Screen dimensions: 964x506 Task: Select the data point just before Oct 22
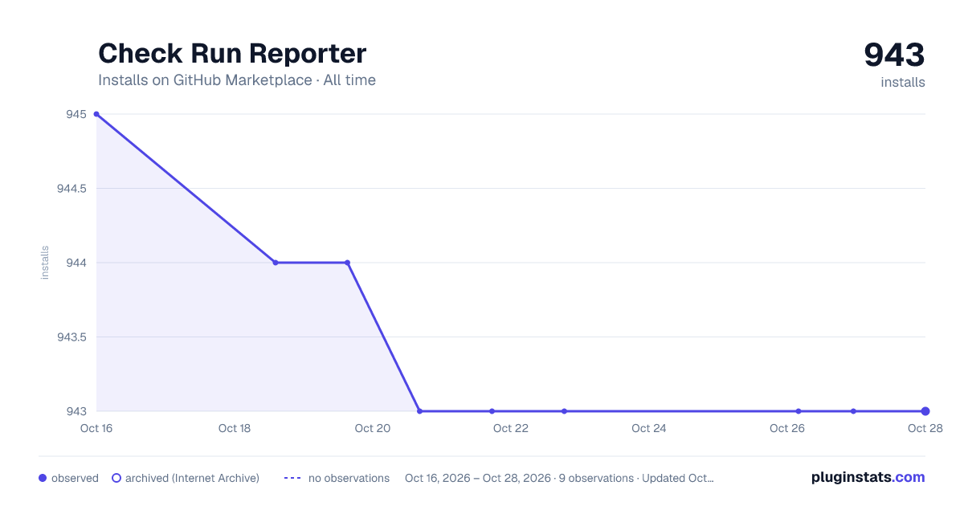492,411
